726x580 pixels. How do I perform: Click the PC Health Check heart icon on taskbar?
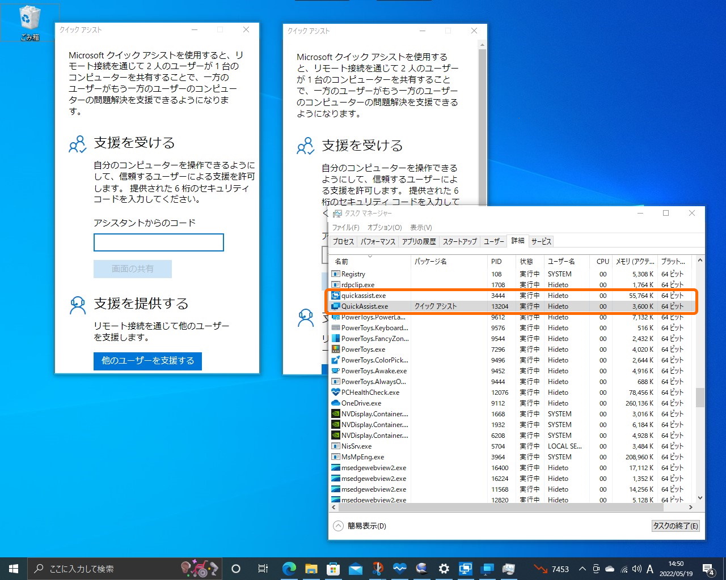pos(400,569)
